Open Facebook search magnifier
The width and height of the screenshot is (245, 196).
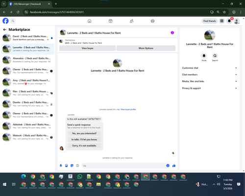pyautogui.click(x=13, y=21)
